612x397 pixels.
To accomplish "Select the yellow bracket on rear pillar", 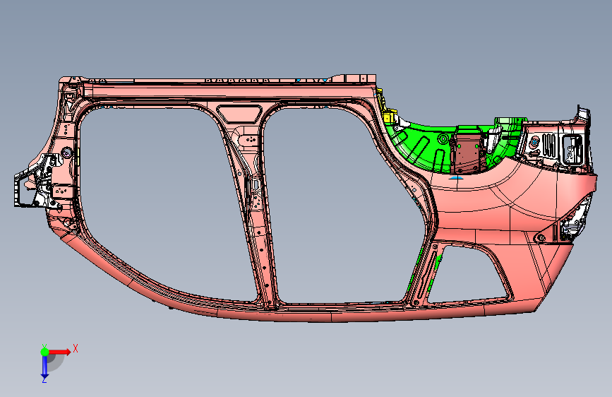I will [x=388, y=117].
